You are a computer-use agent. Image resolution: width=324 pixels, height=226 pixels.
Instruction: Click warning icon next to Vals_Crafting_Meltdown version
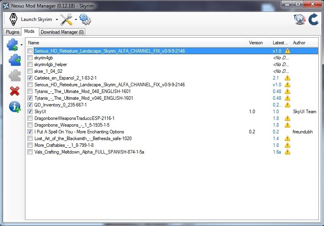[x=288, y=152]
